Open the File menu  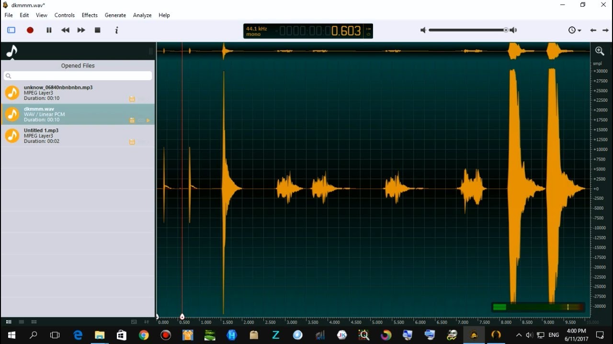pyautogui.click(x=9, y=15)
